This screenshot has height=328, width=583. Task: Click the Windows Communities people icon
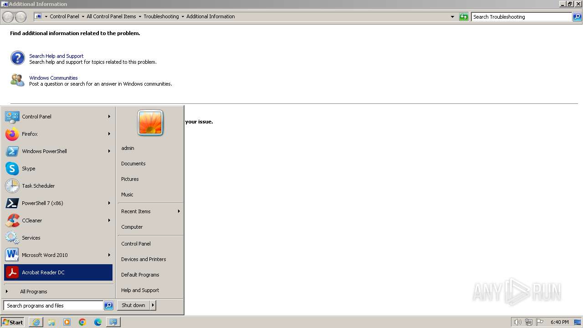(18, 80)
